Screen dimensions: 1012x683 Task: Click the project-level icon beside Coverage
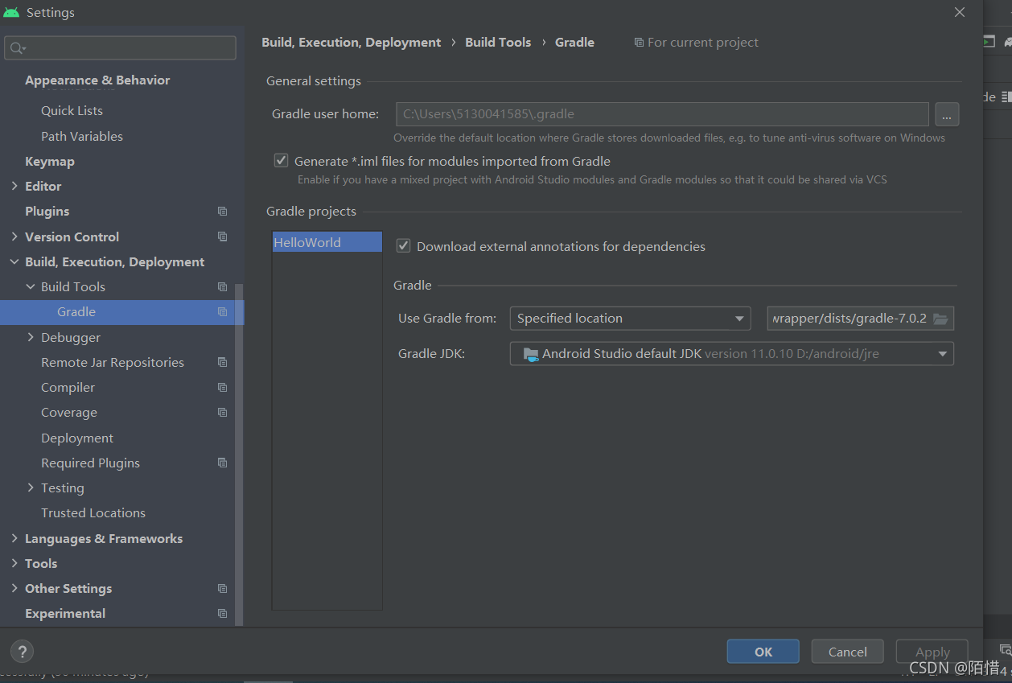coord(223,413)
